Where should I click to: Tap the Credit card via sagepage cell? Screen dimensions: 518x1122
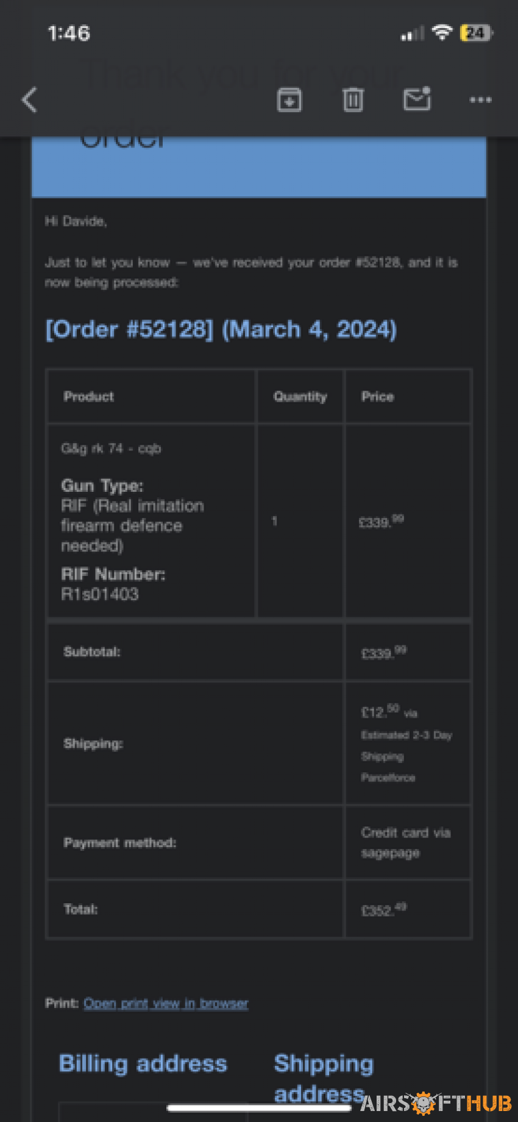click(x=408, y=842)
